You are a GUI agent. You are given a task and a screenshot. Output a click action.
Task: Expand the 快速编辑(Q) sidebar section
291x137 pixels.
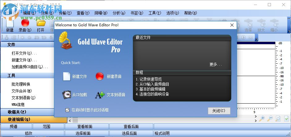[x=34, y=119]
